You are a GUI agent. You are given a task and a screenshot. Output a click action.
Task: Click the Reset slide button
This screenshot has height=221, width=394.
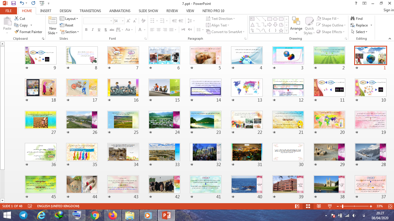click(67, 25)
